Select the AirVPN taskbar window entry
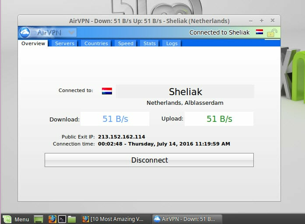Screen dimensions: 305x224 tap(187, 219)
